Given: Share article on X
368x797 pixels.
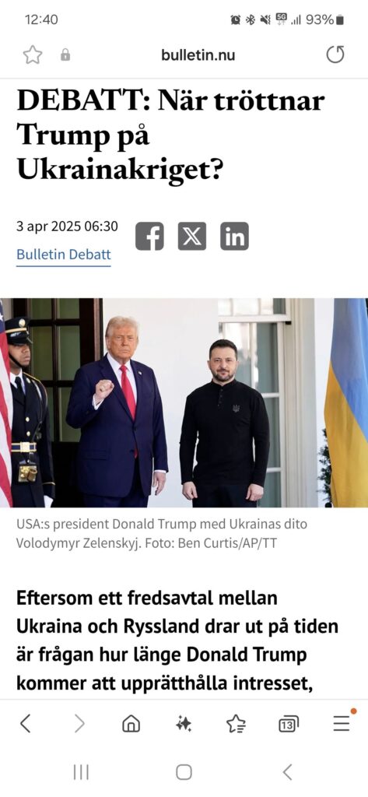Looking at the screenshot, I should (192, 237).
